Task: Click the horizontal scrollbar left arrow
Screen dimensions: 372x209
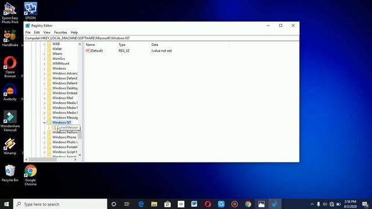Action: tap(26, 160)
